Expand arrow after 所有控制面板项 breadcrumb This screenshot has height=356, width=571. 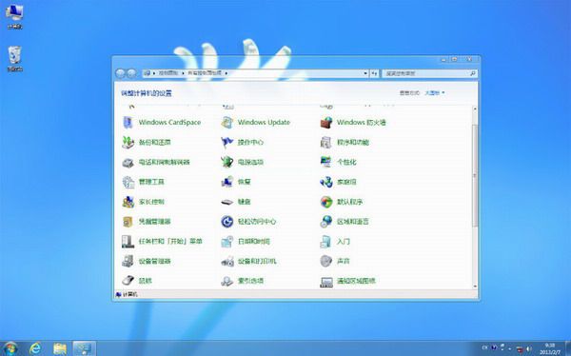[x=226, y=73]
